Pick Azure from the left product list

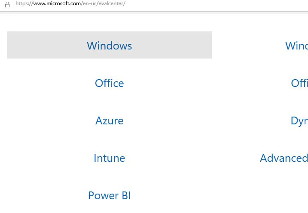point(109,120)
